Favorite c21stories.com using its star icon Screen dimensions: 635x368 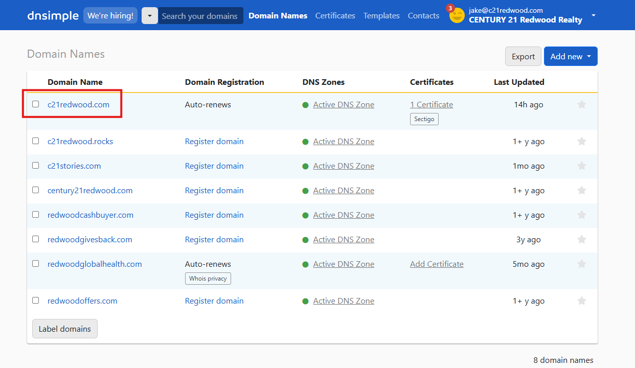coord(581,166)
